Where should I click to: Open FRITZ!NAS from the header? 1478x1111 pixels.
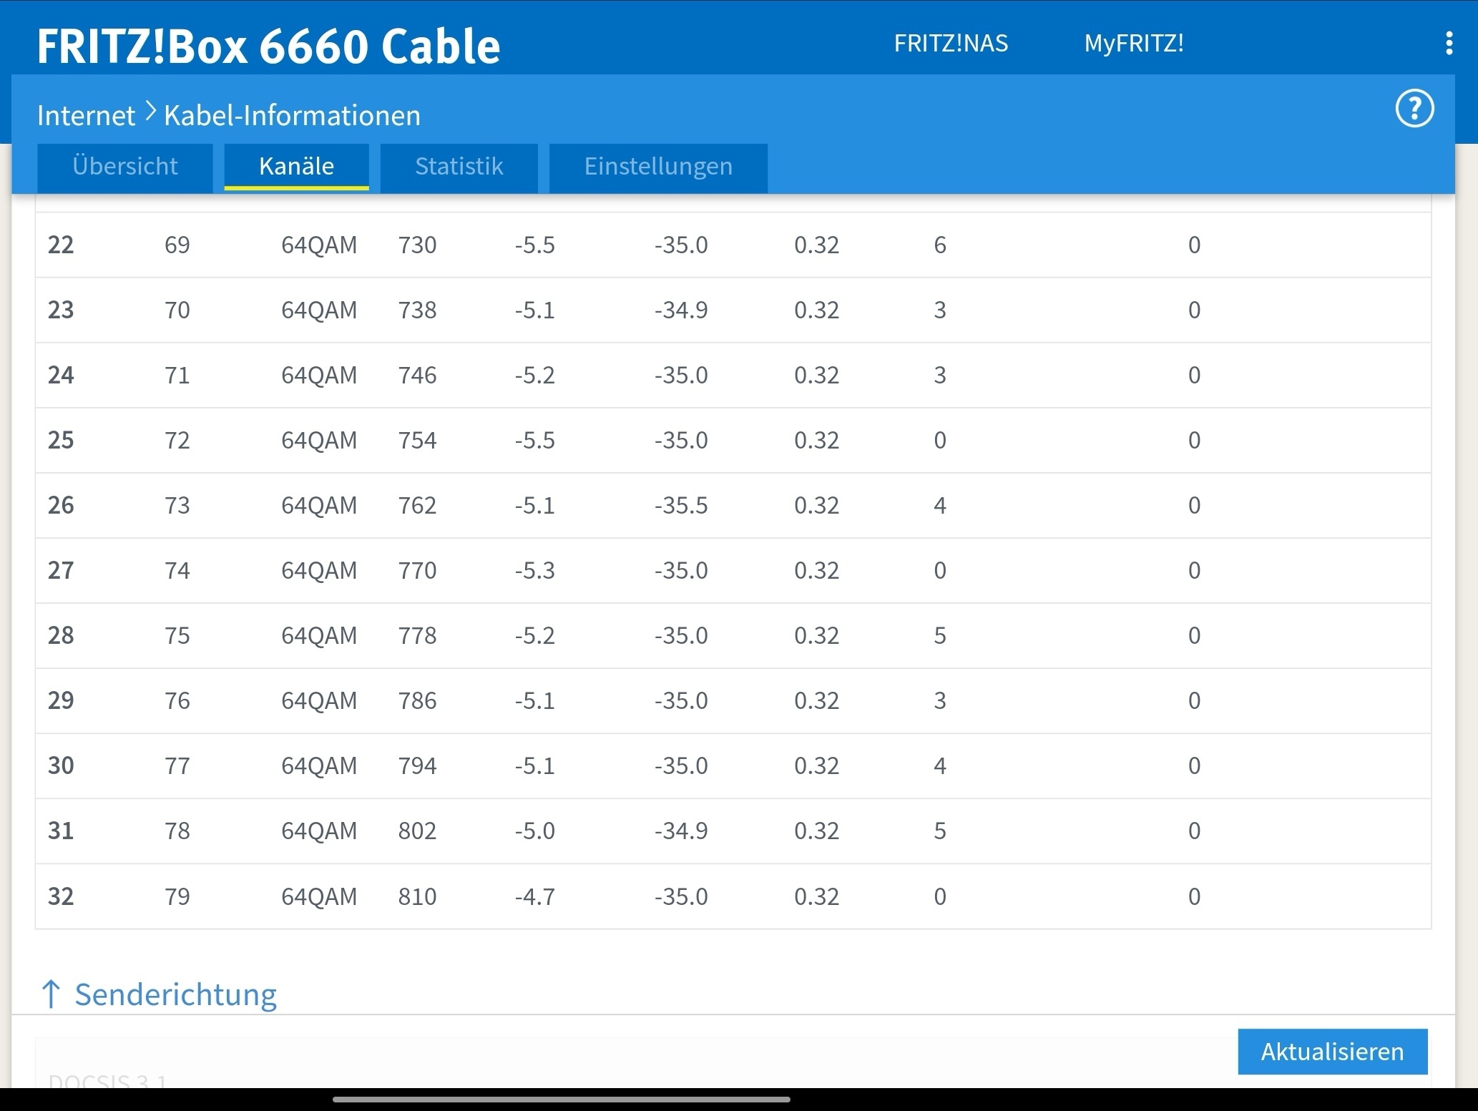point(951,43)
